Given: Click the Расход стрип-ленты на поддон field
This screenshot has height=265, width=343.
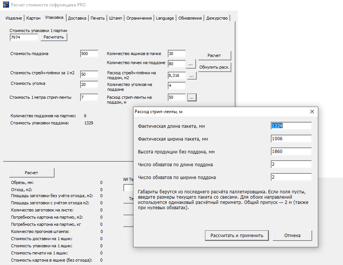Looking at the screenshot, I should click(177, 97).
